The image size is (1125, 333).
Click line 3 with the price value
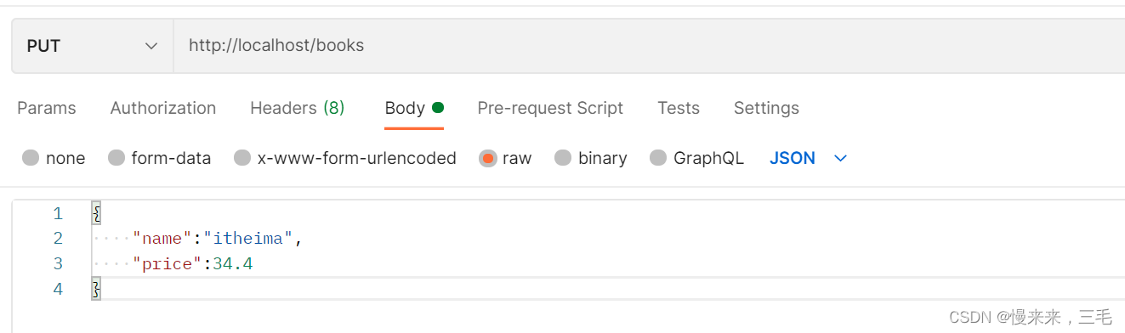(x=608, y=264)
